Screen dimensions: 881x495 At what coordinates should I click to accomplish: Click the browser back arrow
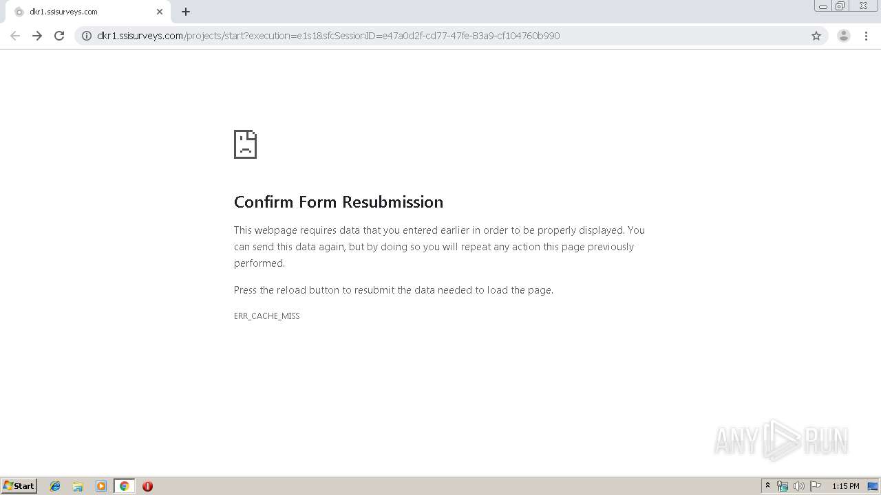(15, 36)
